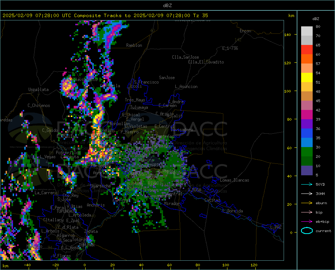Click the '-40' tick on bottom km axis

point(27,265)
